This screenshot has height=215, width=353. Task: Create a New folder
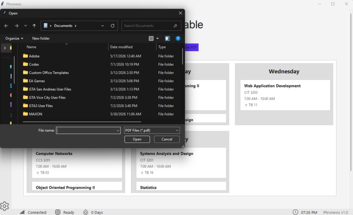click(41, 38)
